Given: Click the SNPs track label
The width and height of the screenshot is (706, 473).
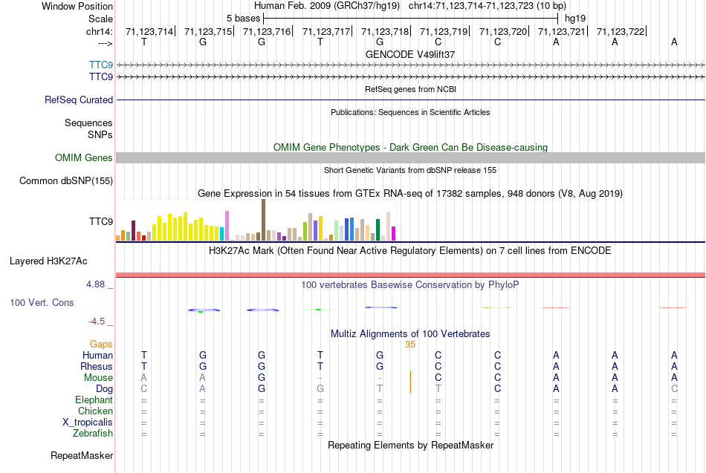Looking at the screenshot, I should 100,134.
